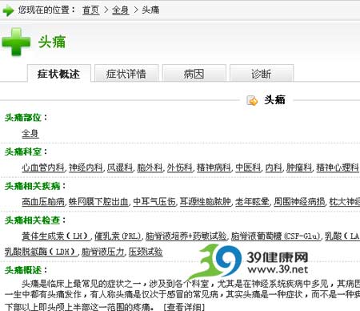360x311 pixels.
Task: Click the 查看详细 link
Action: [x=184, y=306]
